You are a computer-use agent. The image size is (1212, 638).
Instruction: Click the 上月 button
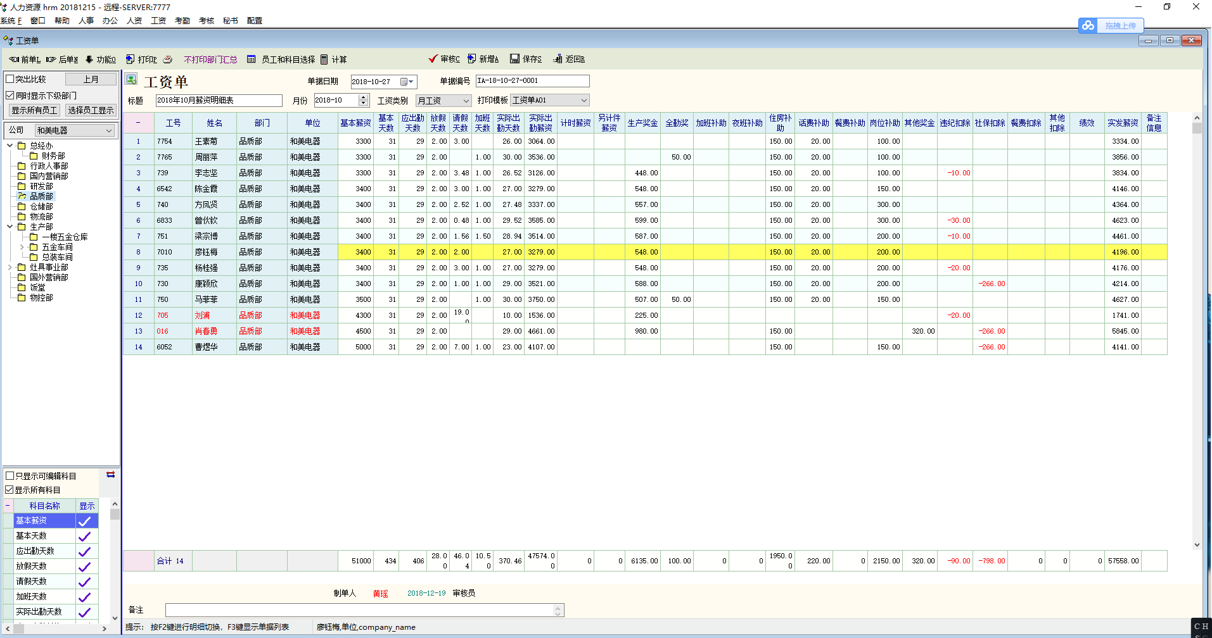point(91,79)
